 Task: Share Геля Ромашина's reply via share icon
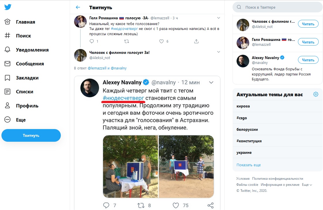coord(196,41)
